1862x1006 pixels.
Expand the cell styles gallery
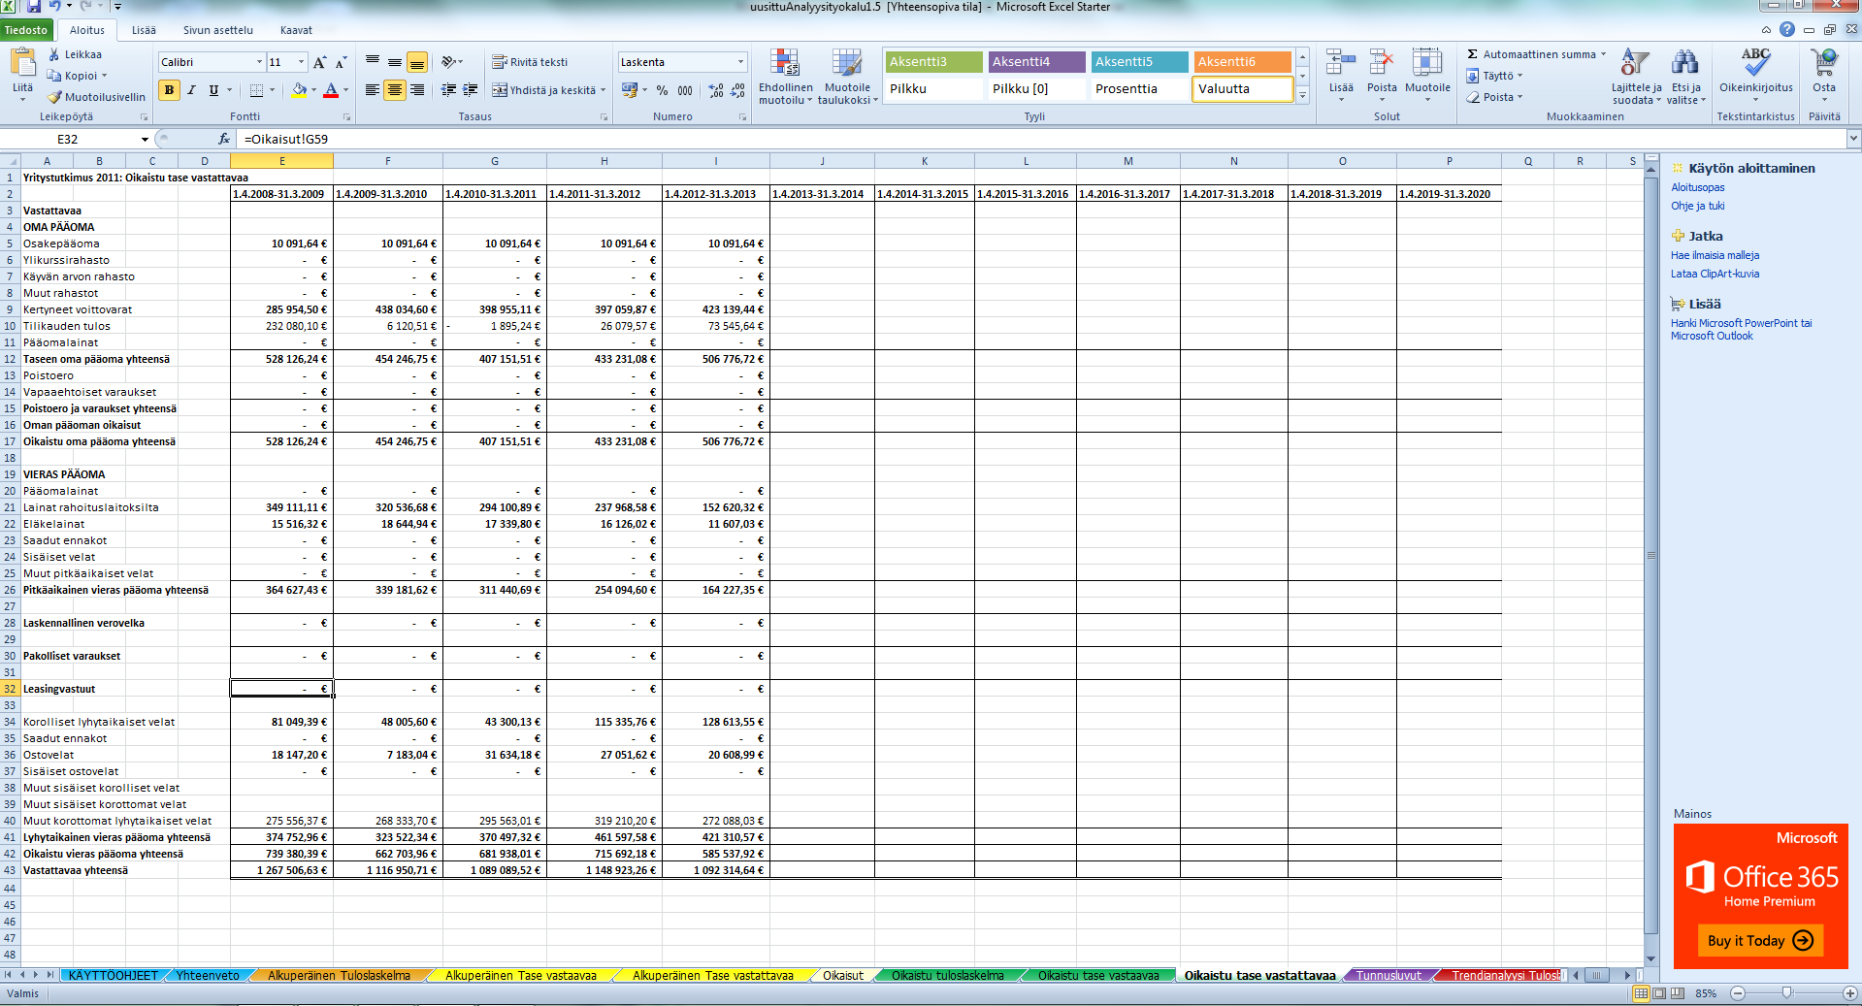click(1303, 95)
